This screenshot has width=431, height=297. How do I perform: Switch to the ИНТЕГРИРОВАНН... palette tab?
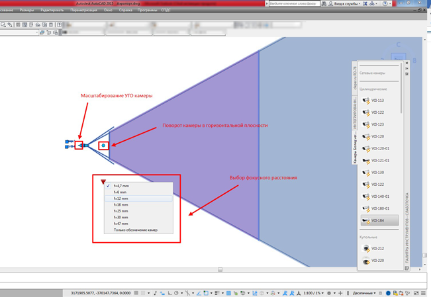point(355,112)
